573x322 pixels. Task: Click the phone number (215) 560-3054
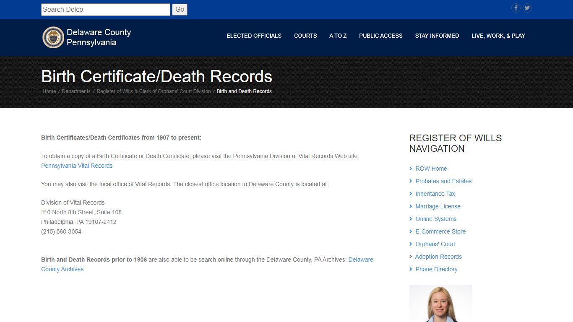point(61,231)
